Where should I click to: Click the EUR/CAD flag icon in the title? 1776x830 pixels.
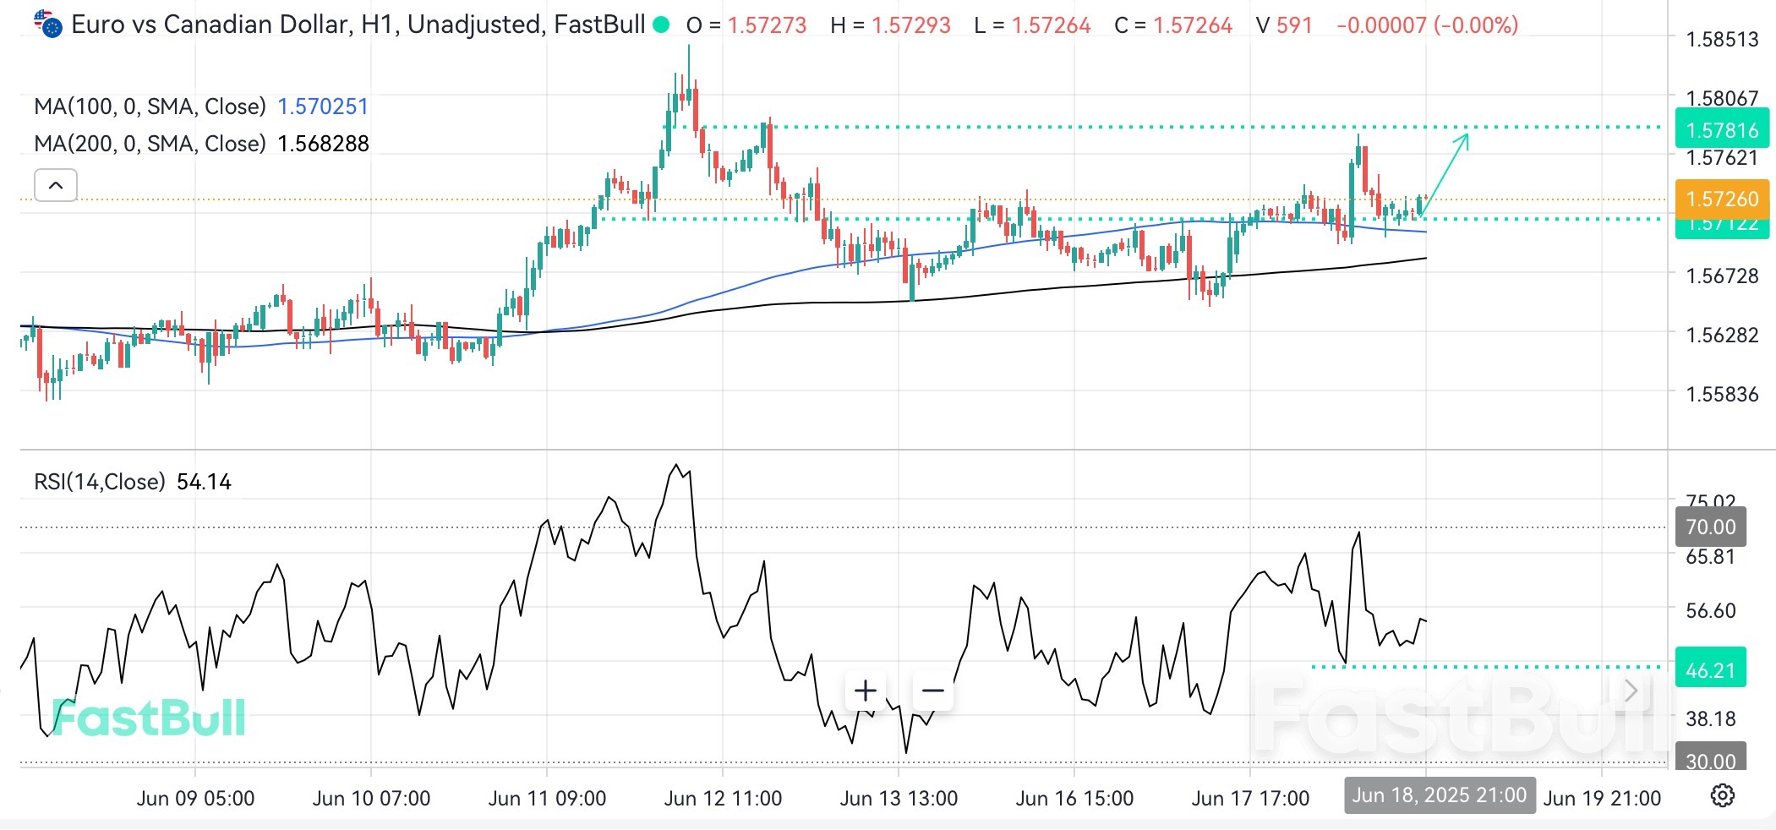(46, 23)
